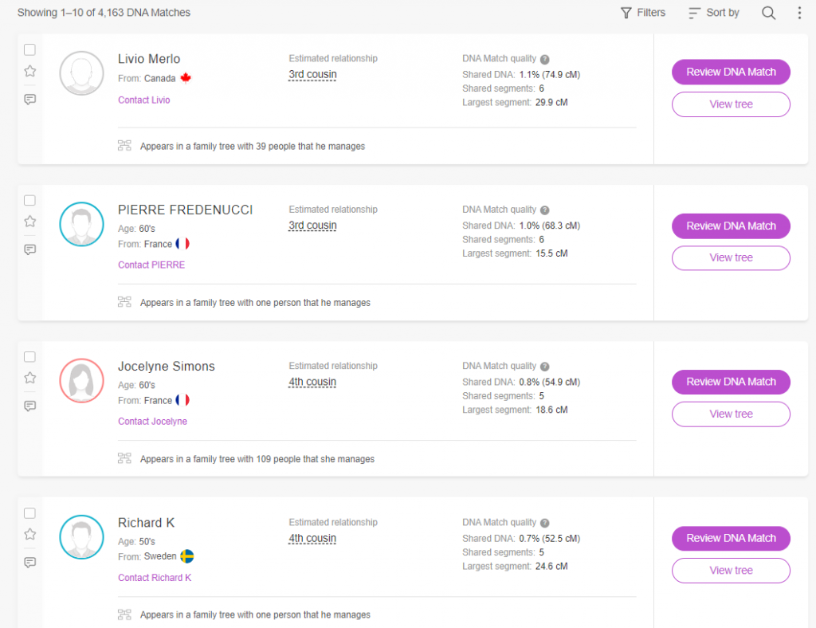Review DNA Match for Livio Merlo
The image size is (816, 628).
coord(731,72)
